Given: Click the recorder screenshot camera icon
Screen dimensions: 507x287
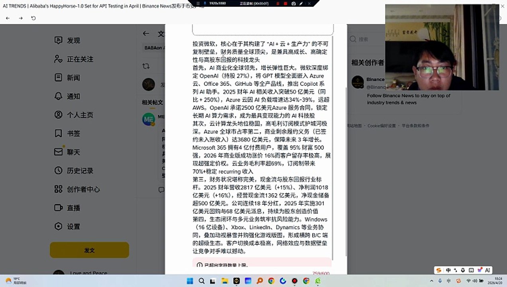Looking at the screenshot, I should [294, 4].
